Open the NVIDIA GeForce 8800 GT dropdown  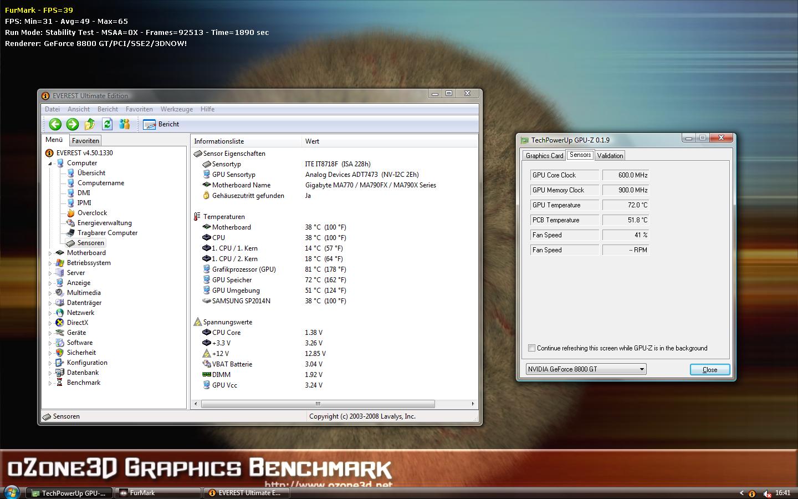coord(586,369)
